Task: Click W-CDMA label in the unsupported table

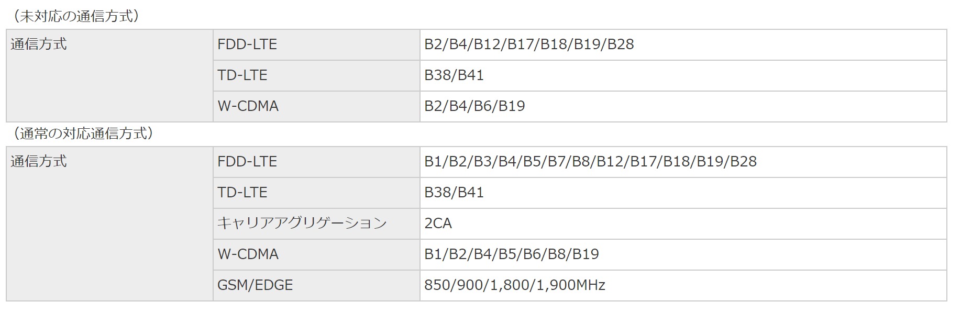Action: click(x=248, y=106)
